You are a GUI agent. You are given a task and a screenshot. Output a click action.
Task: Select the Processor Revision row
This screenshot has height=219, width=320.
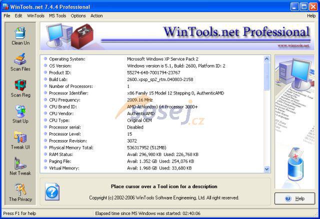[153, 141]
